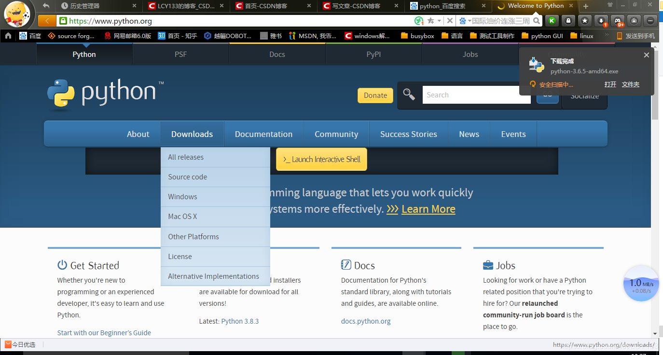Open the busybox bookmark folder
The width and height of the screenshot is (663, 355).
point(417,36)
